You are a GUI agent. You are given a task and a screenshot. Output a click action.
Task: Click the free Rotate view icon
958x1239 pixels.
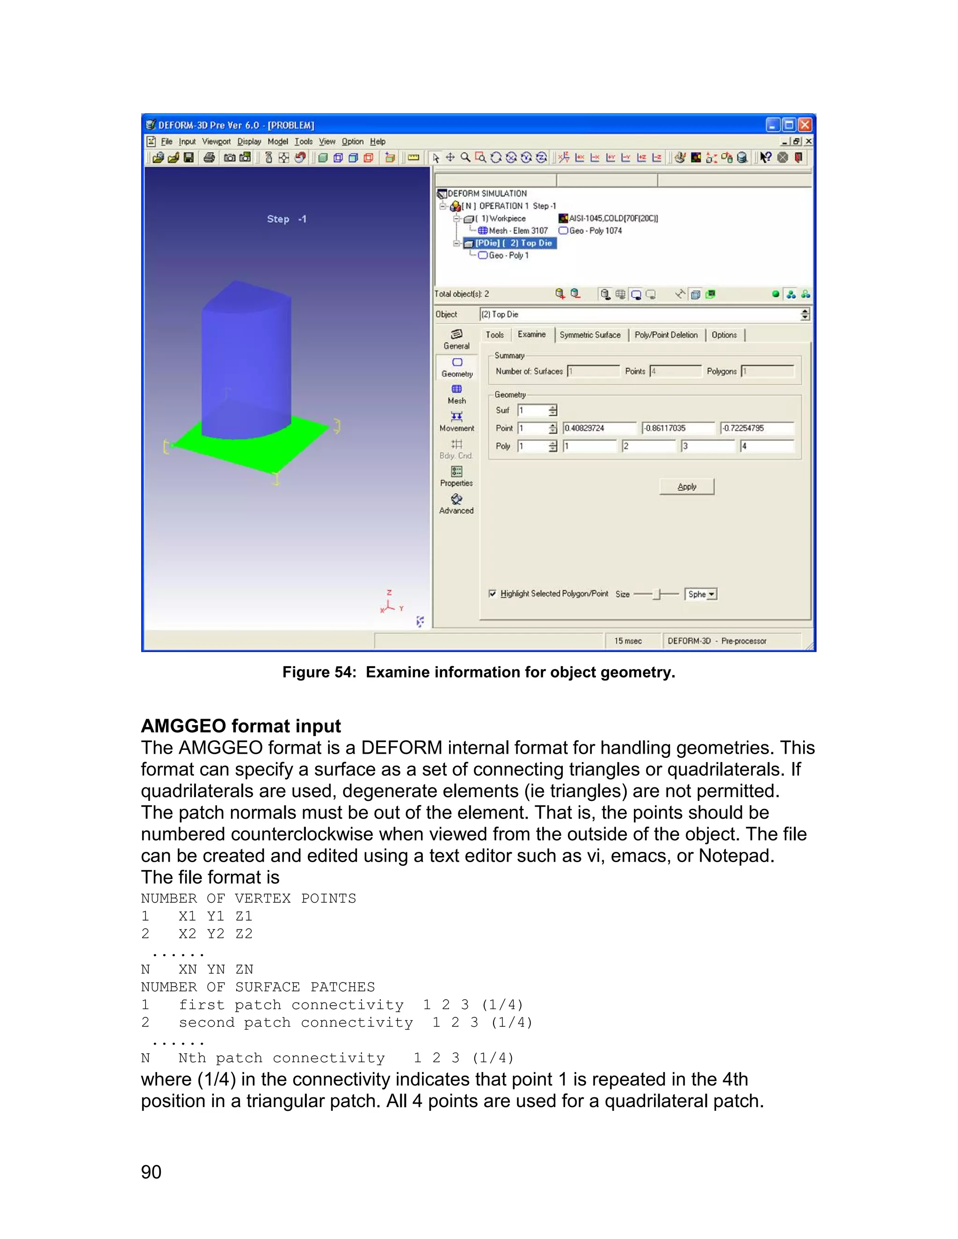pos(495,158)
